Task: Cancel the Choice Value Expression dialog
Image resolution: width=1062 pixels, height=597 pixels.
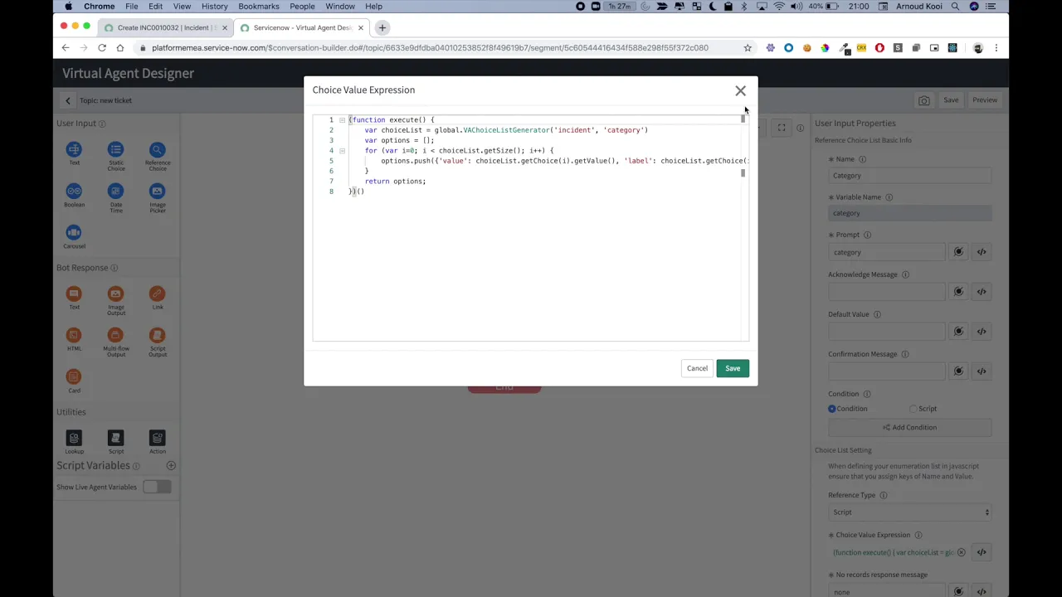Action: click(697, 367)
